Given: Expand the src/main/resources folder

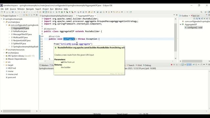Looking at the screenshot, I should coord(4,50).
